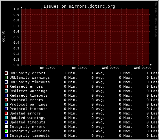Viewport: 159px width, 140px height.
Task: Click the URLSanity warnings color swatch
Action: tap(6, 77)
